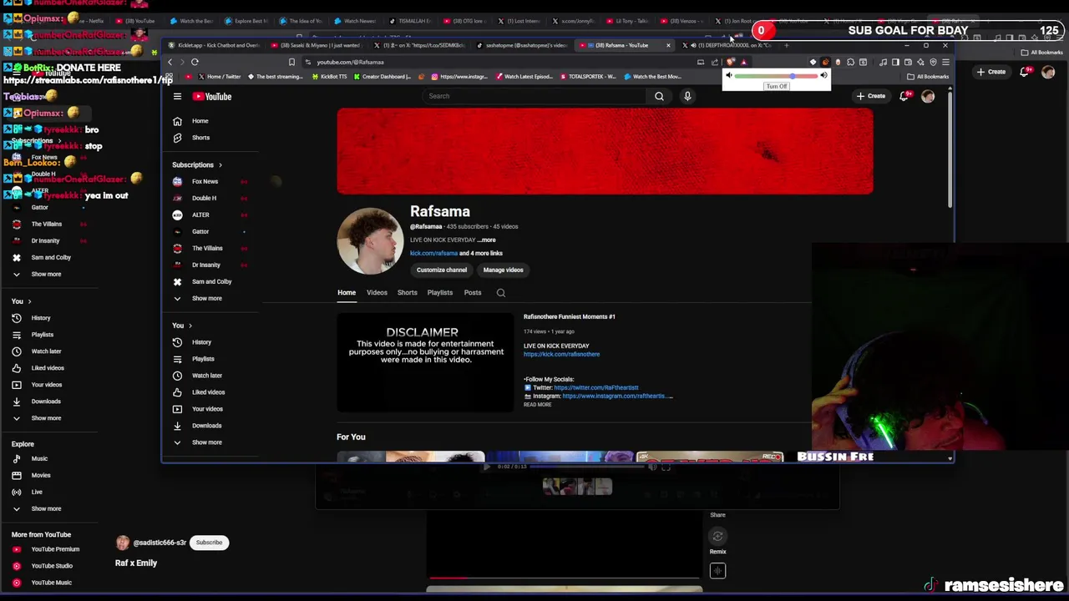Open Liked videos in front sidebar
Image resolution: width=1069 pixels, height=601 pixels.
(x=207, y=392)
